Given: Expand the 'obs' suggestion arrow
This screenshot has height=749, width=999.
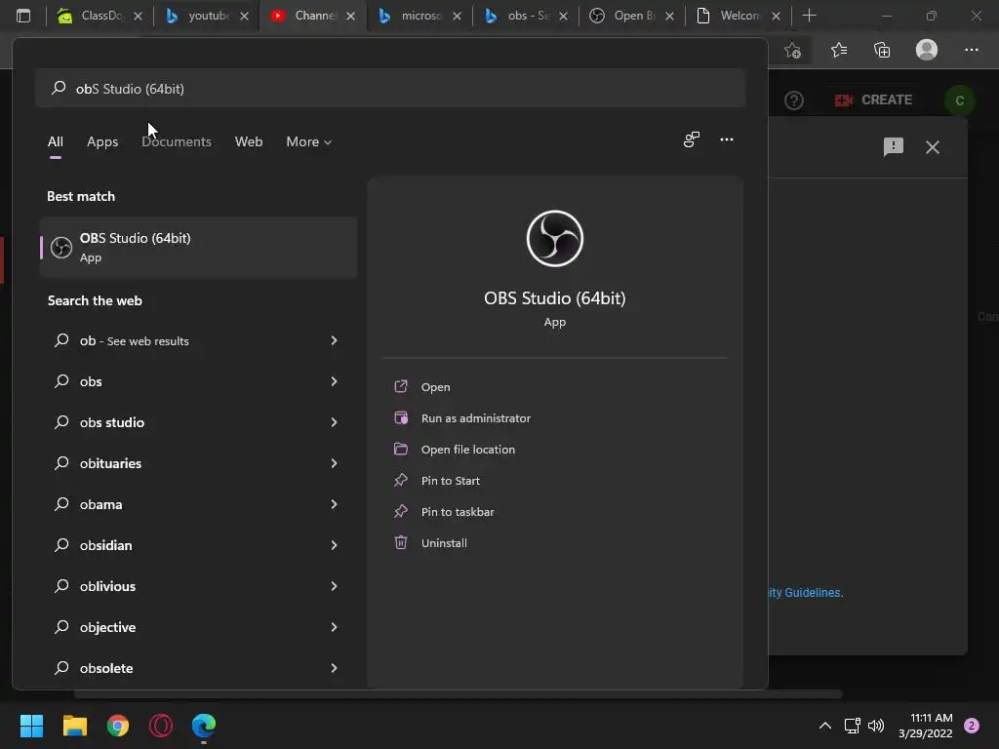Looking at the screenshot, I should click(334, 381).
